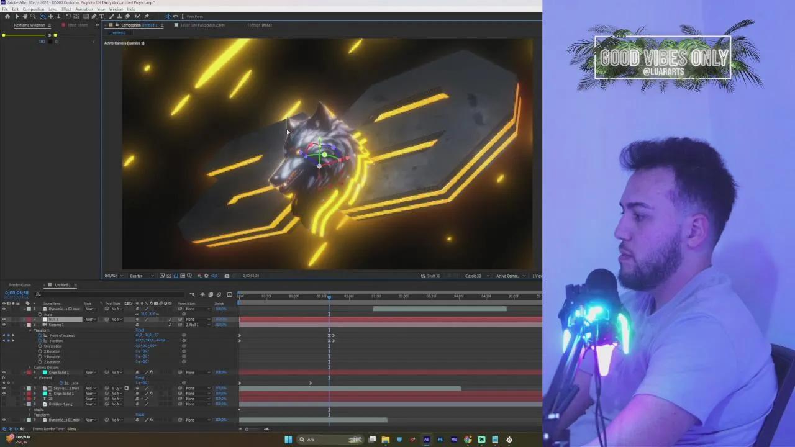
Task: Open the viewer resolution Quarter dropdown
Action: tap(142, 276)
